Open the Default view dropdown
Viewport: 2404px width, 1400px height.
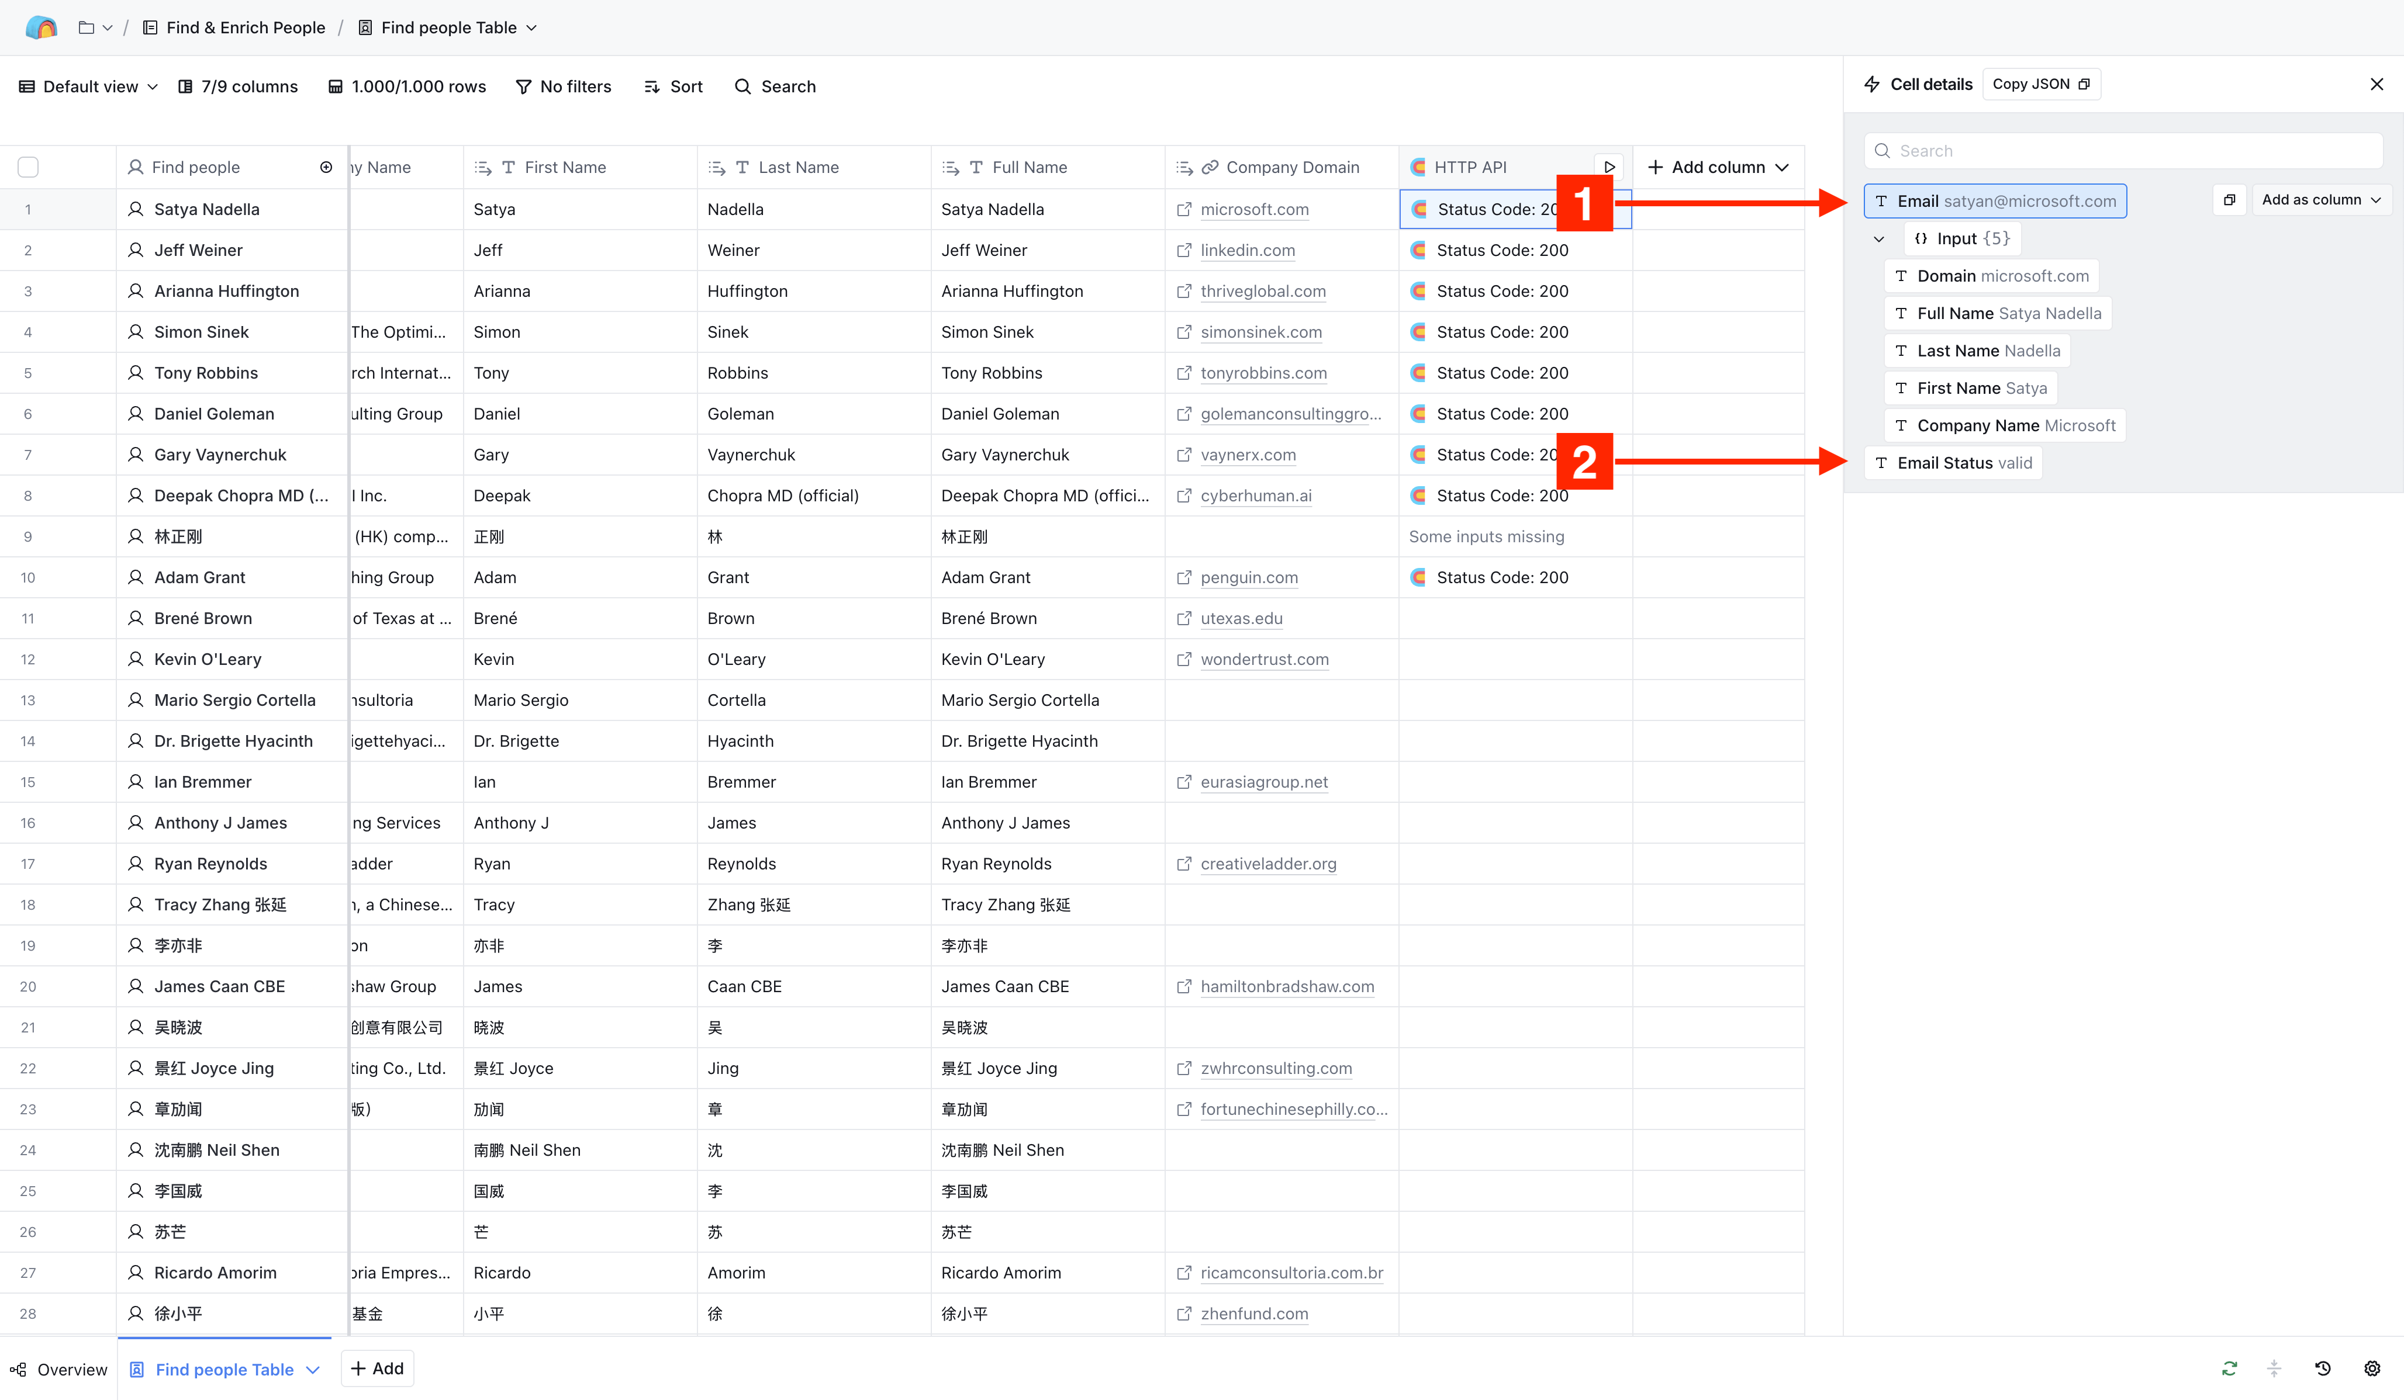tap(89, 87)
